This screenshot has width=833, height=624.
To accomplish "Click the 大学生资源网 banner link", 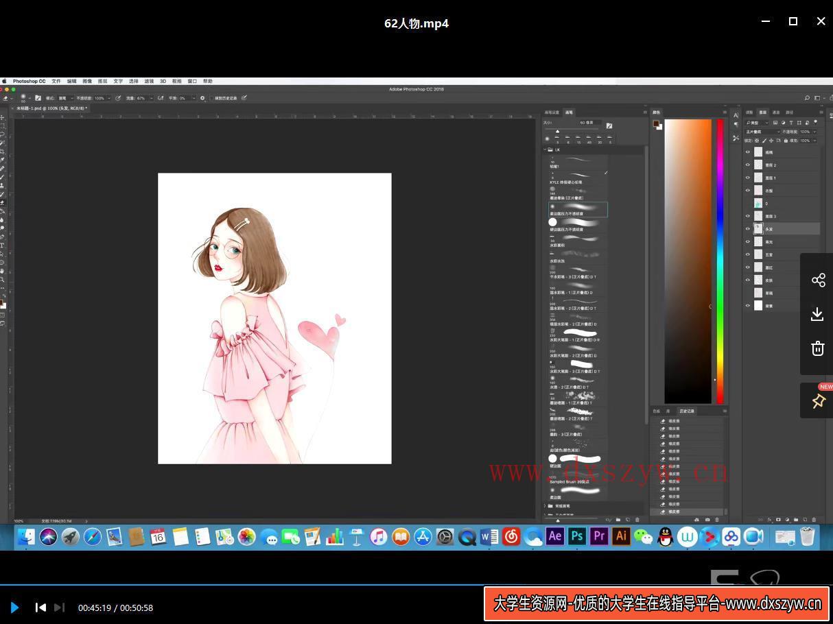I will coord(657,603).
